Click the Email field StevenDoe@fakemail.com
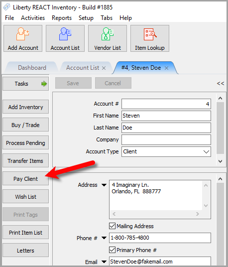The height and width of the screenshot is (267, 228). click(x=160, y=262)
